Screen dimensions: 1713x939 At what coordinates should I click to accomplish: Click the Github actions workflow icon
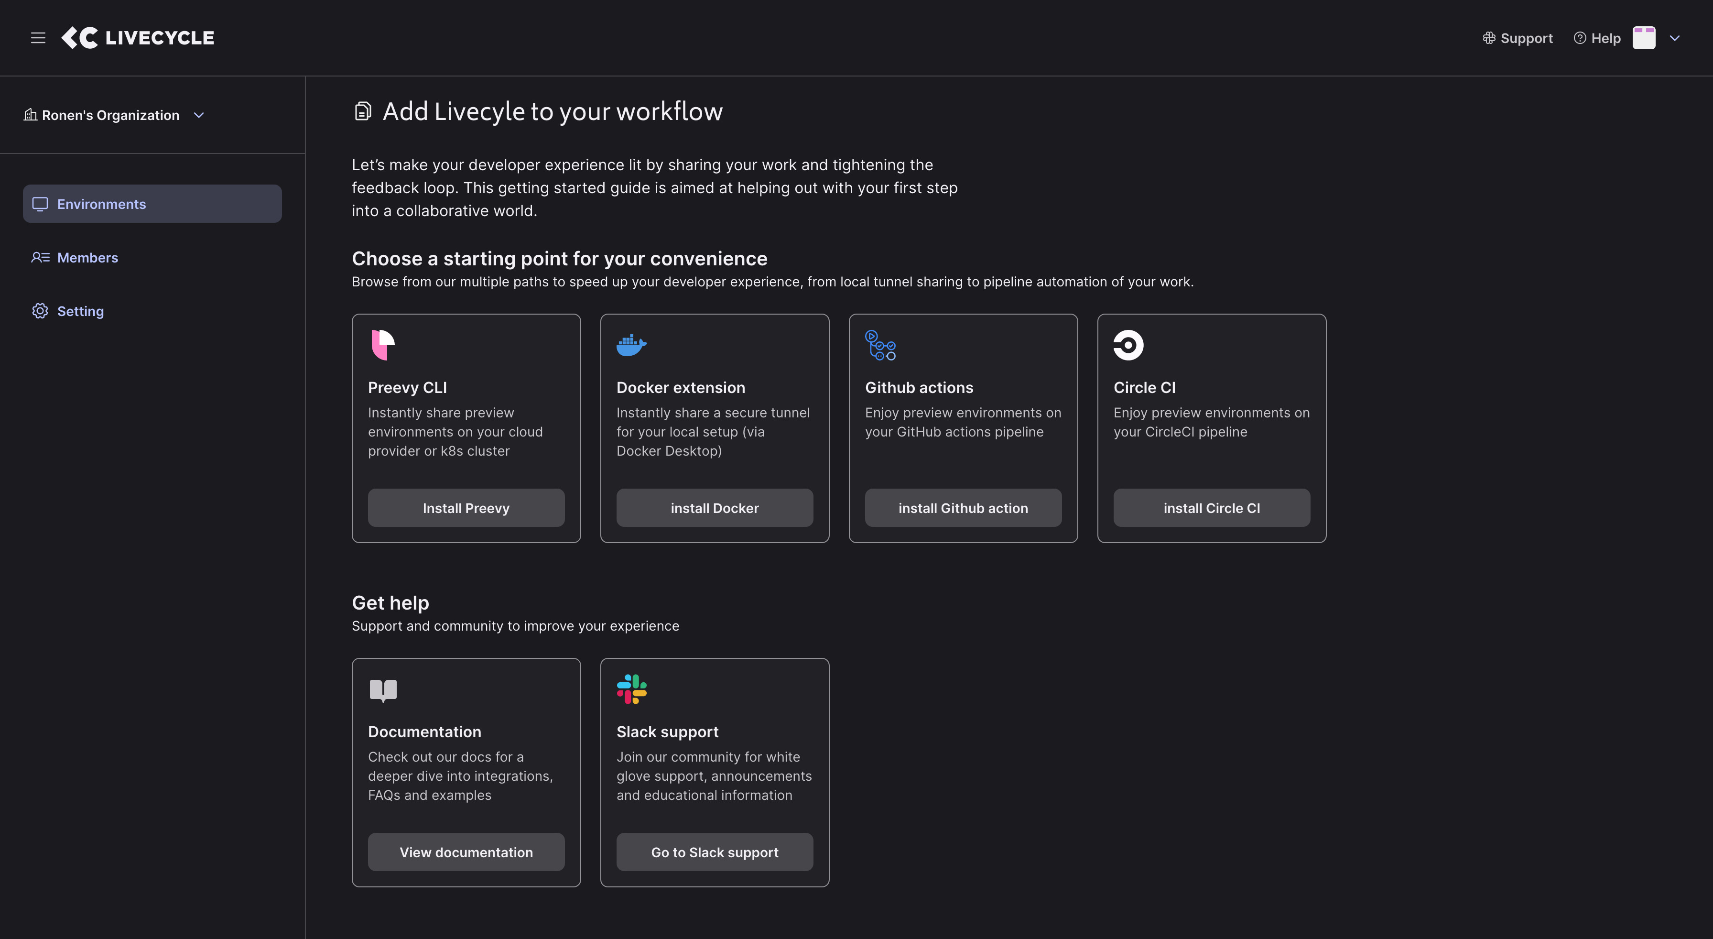click(880, 345)
